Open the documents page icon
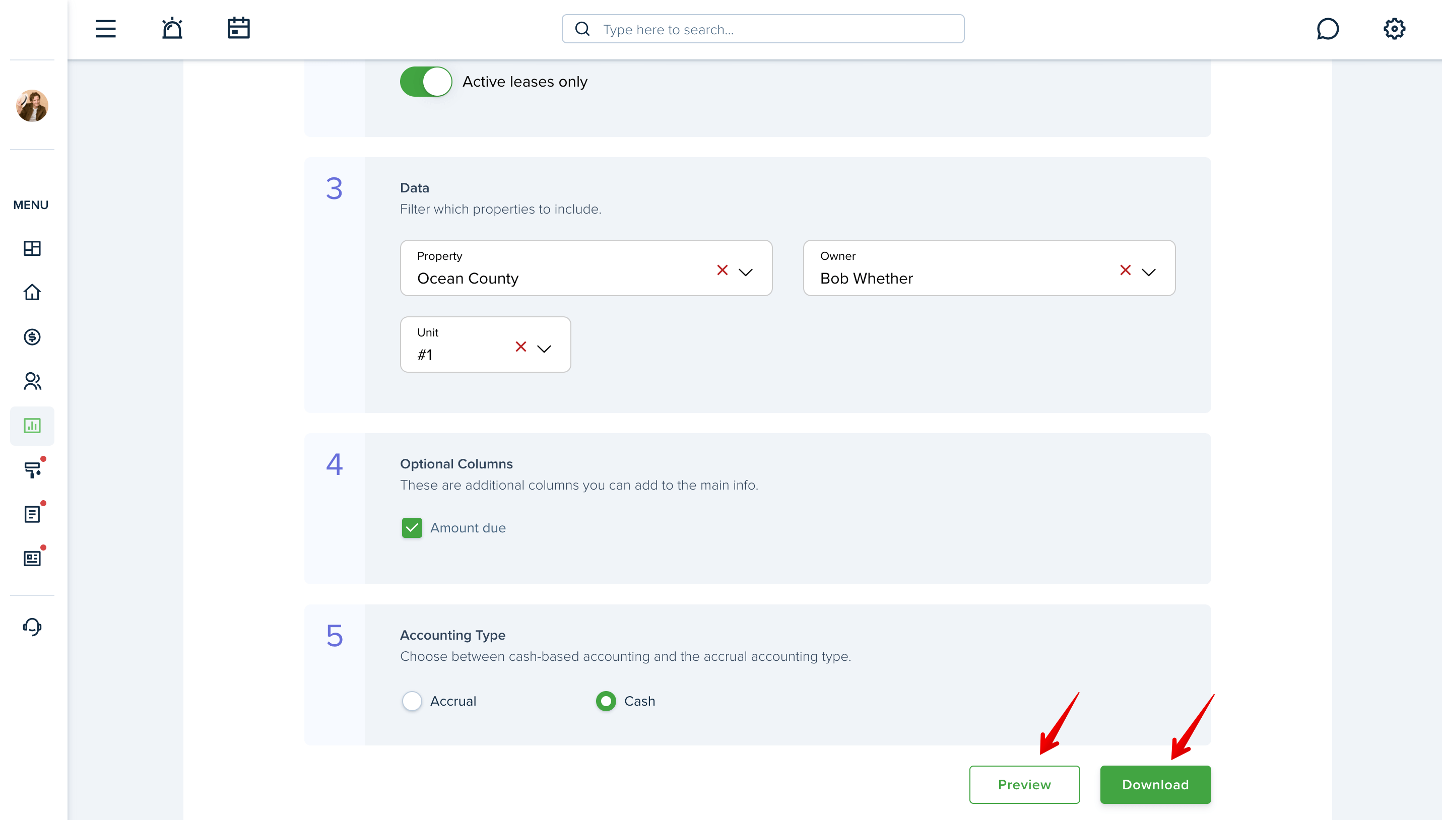This screenshot has width=1442, height=820. click(32, 514)
